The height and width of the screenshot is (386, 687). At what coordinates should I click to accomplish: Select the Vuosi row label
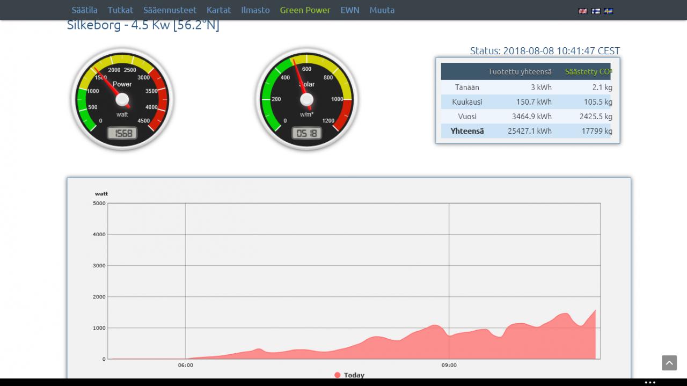[x=467, y=116]
